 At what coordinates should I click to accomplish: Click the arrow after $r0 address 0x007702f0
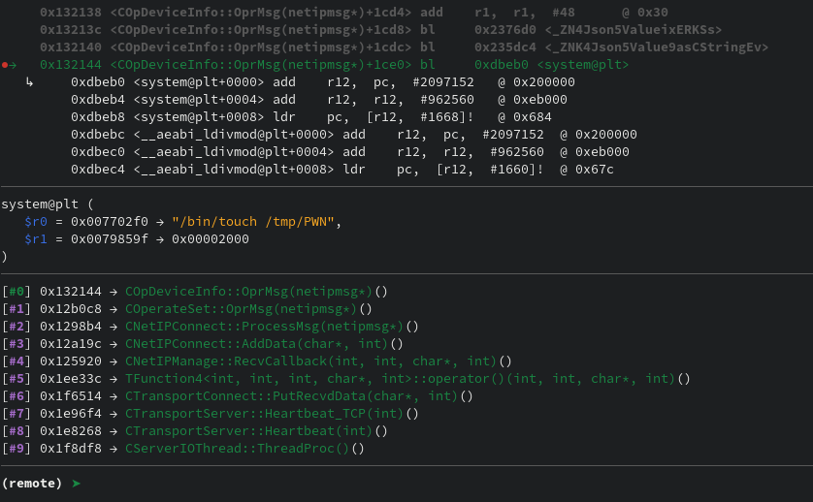pyautogui.click(x=160, y=222)
